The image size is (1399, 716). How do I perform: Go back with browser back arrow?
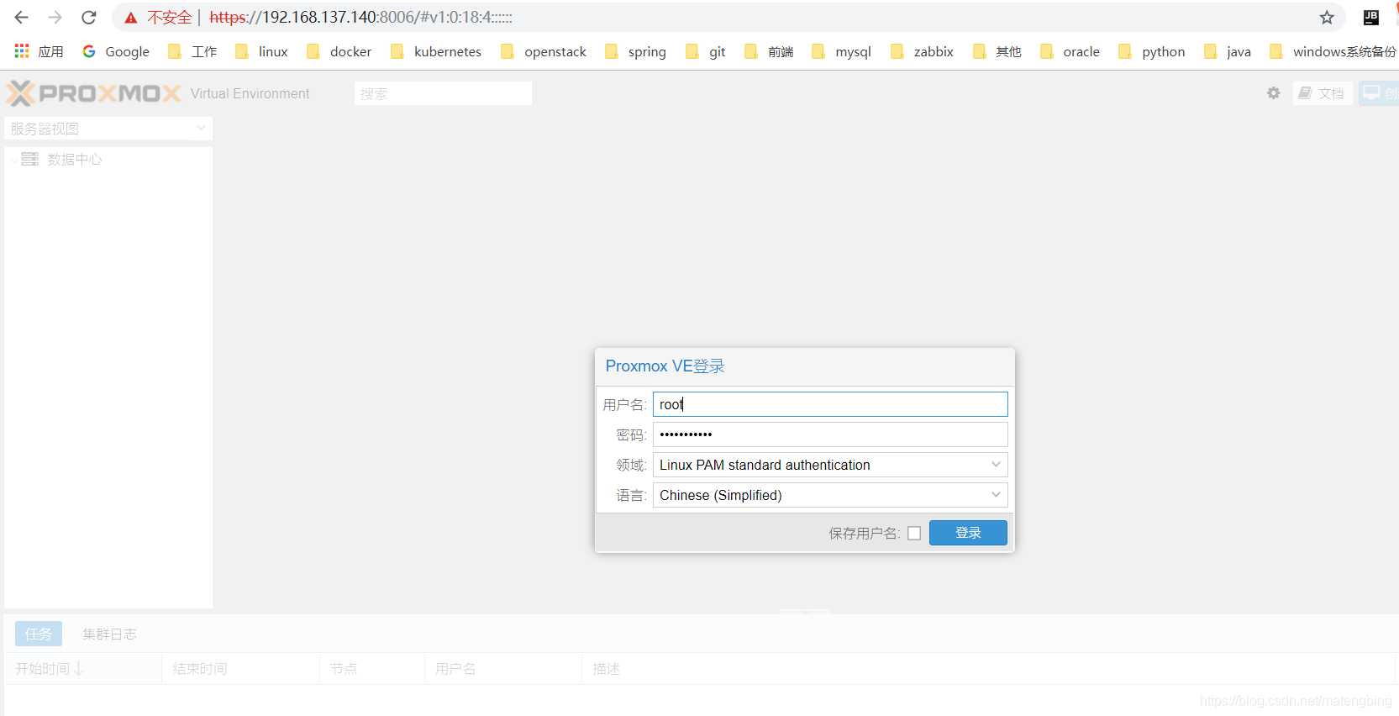(x=22, y=18)
